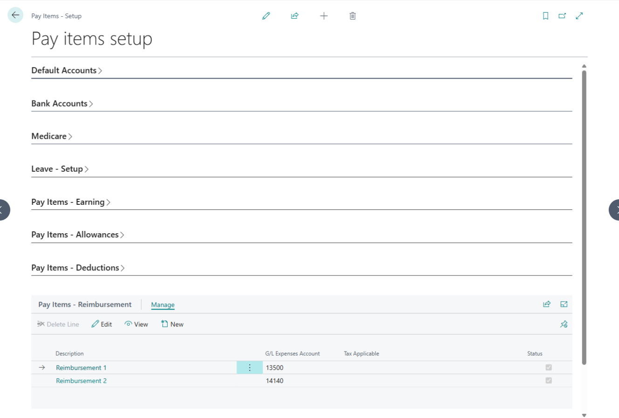Open page in a new window icon
This screenshot has height=418, width=619.
pos(562,15)
